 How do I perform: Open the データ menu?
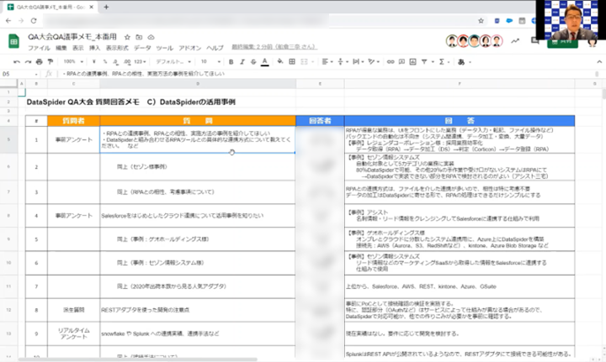pos(142,48)
